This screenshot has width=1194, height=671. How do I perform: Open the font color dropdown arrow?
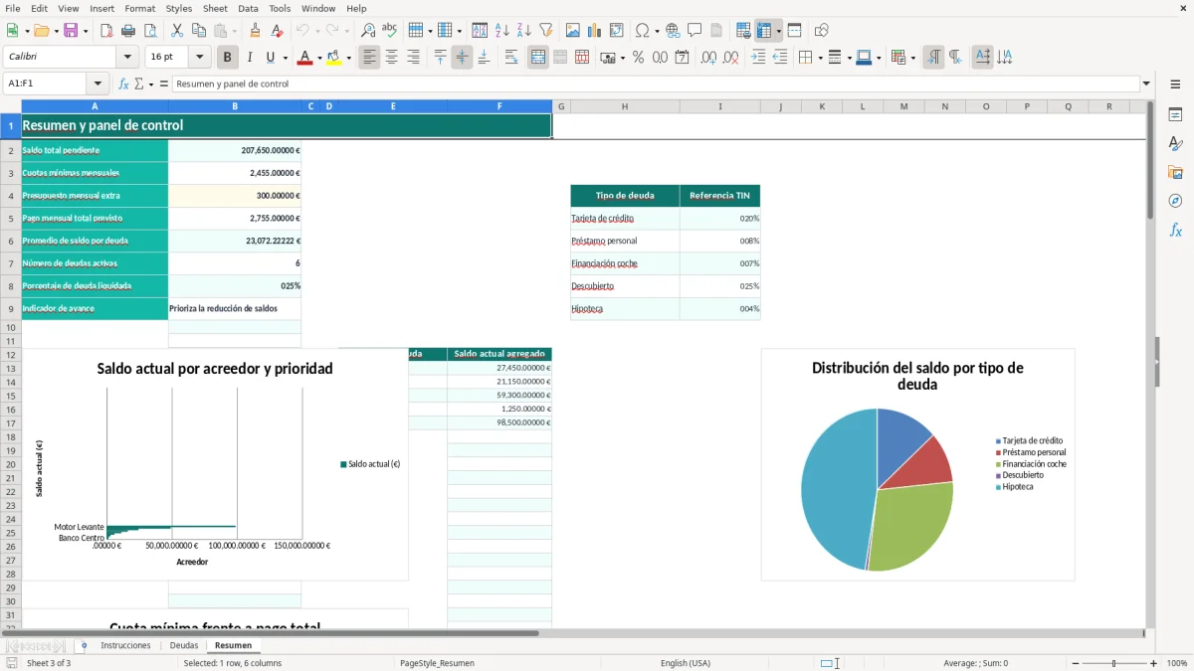click(x=318, y=58)
